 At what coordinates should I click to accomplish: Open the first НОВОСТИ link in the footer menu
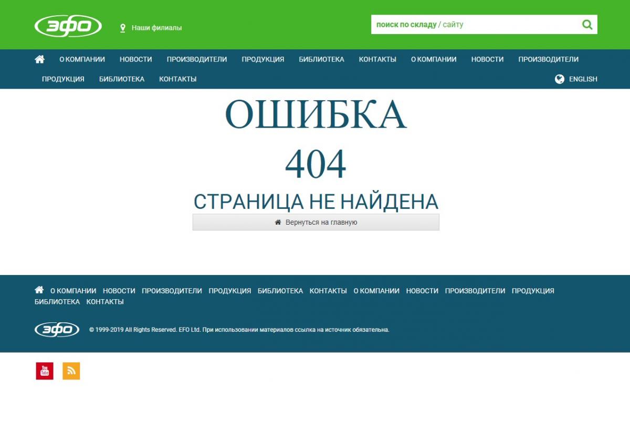[119, 291]
